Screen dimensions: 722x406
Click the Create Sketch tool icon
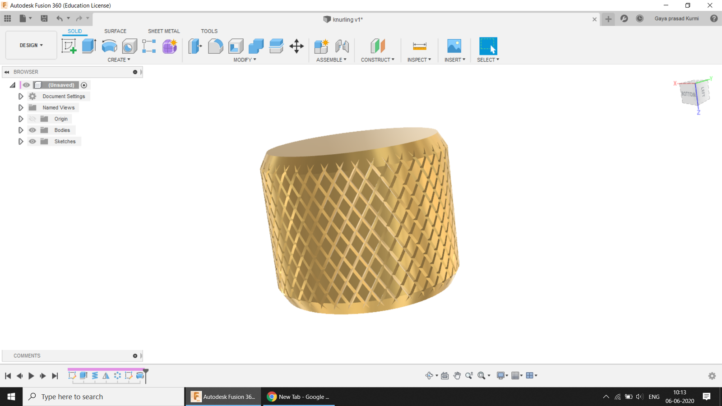(69, 46)
